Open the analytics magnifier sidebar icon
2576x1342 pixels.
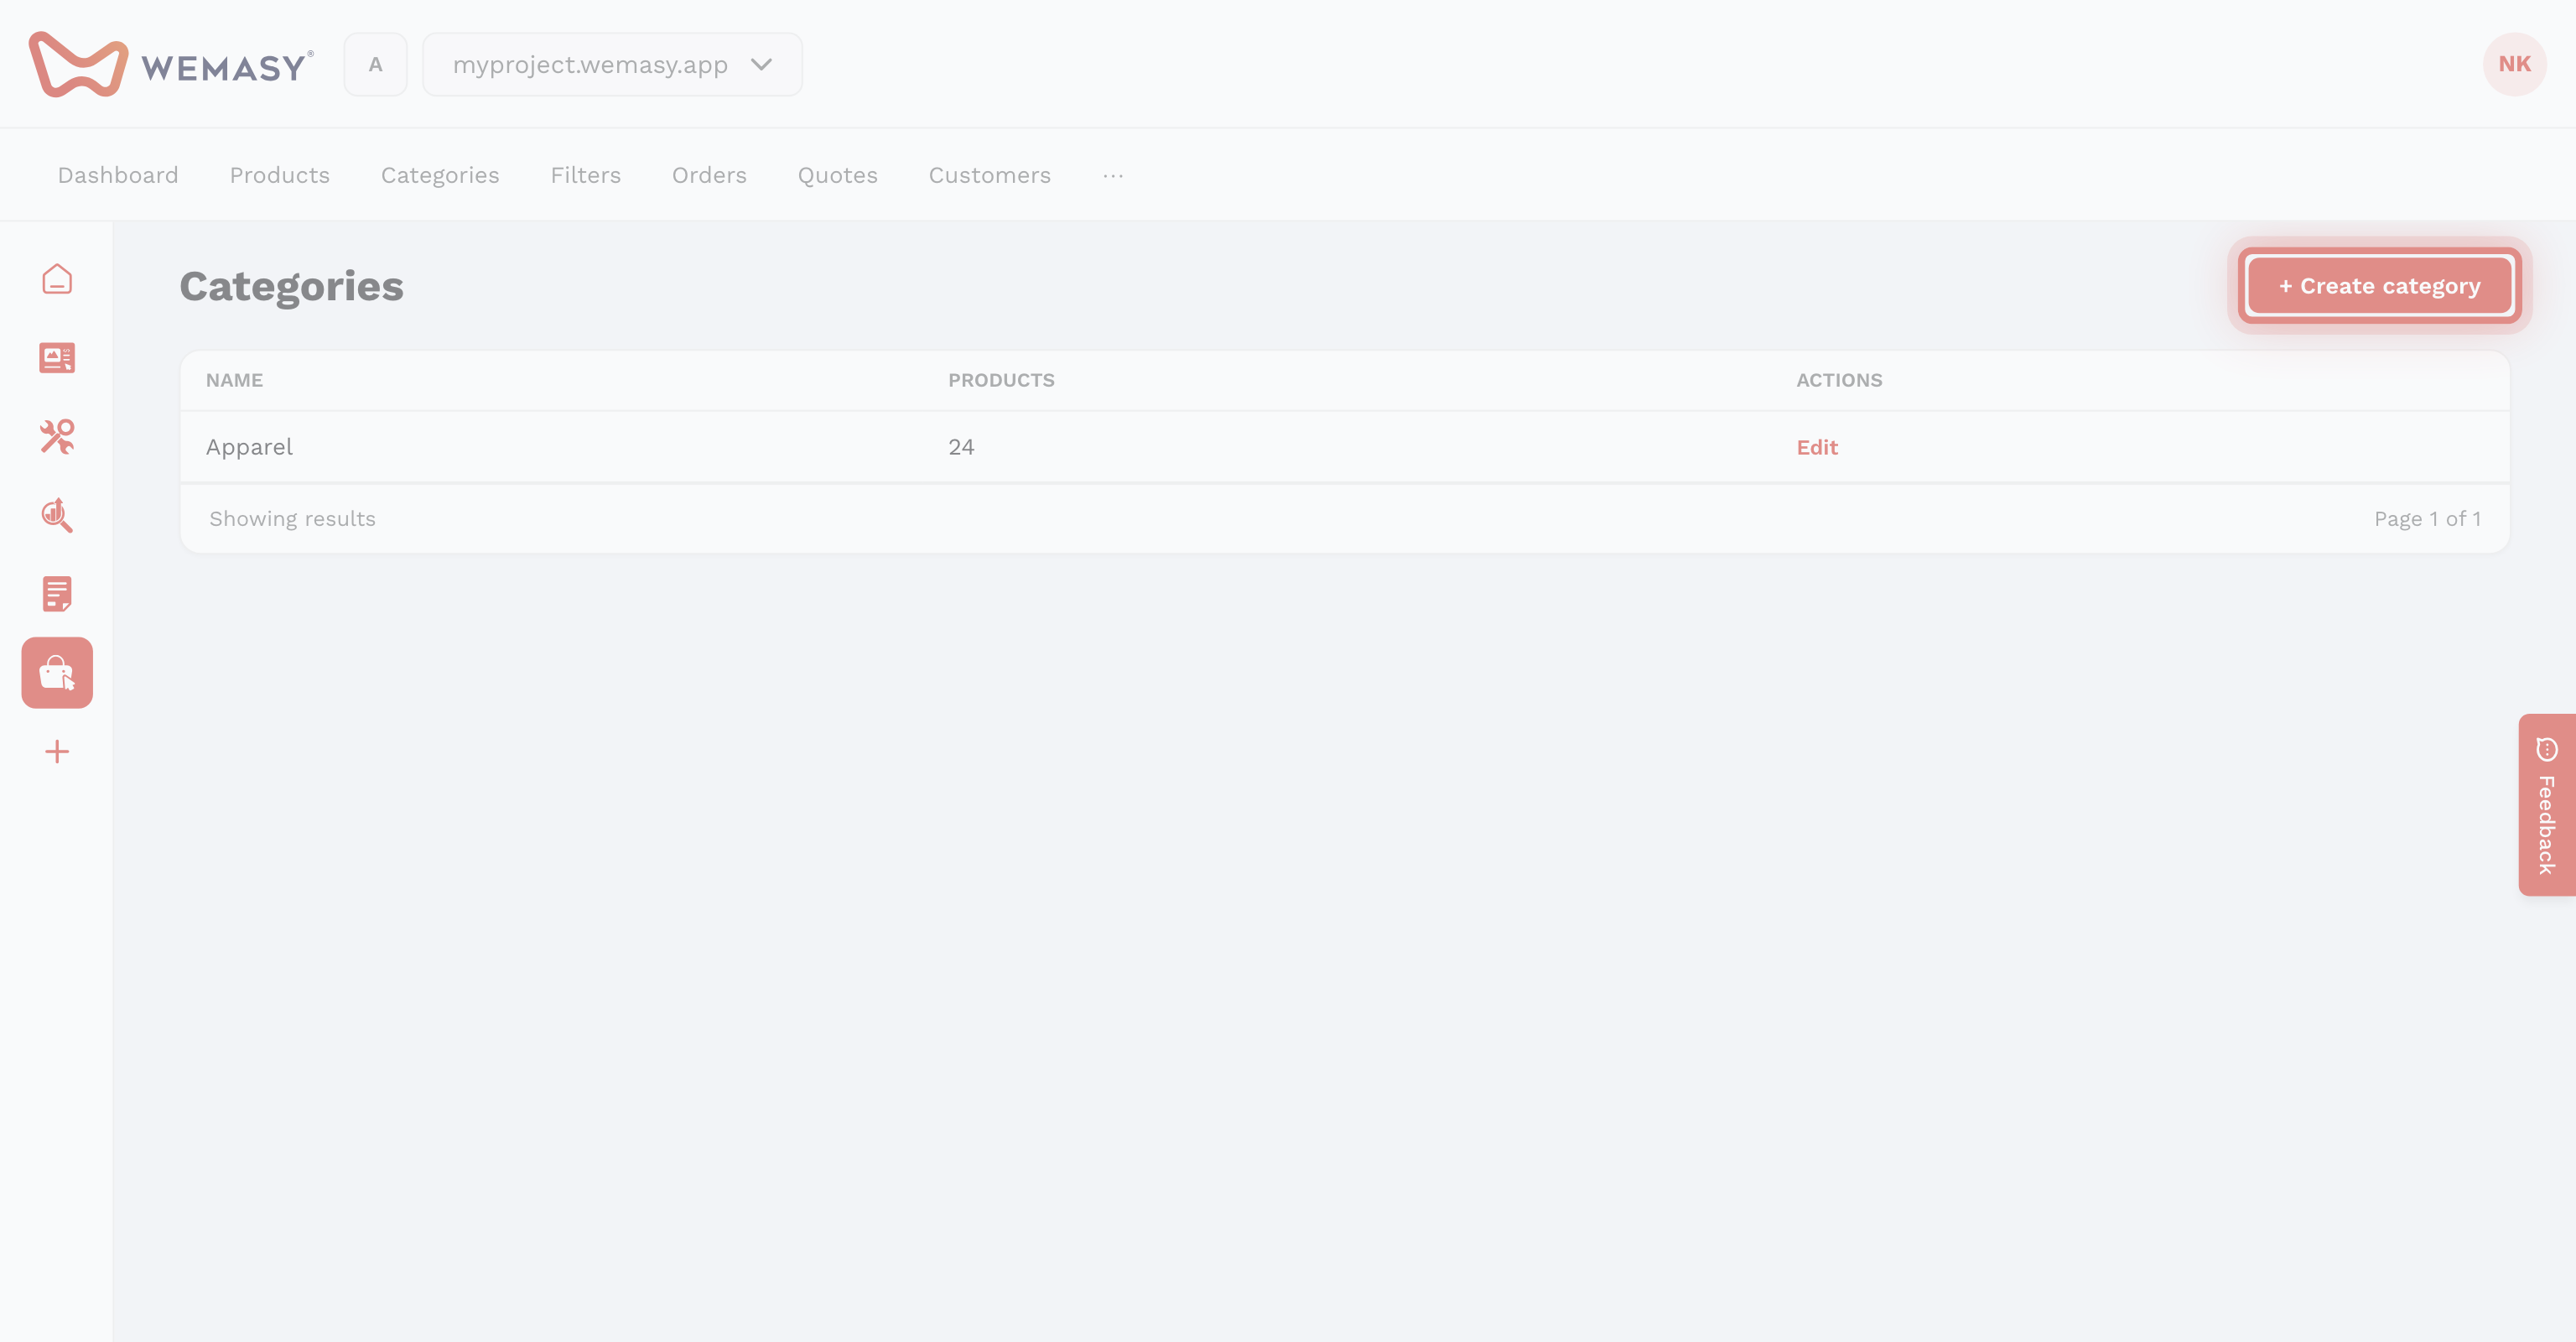[57, 515]
